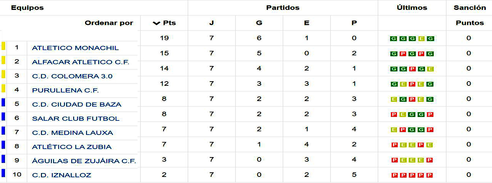Click the middle E badge in the 3-point row
The width and height of the screenshot is (492, 183).
(x=412, y=160)
